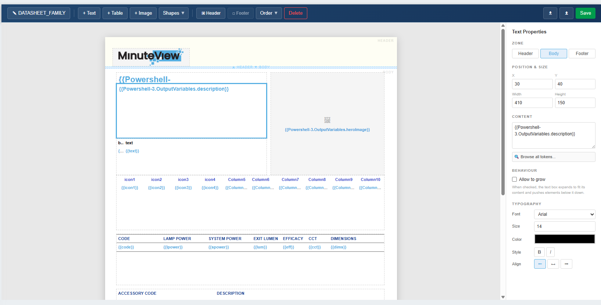This screenshot has width=601, height=305.
Task: Click the {{dims}} token cell
Action: [339, 247]
